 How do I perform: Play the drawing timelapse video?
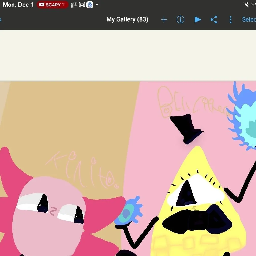coord(198,20)
